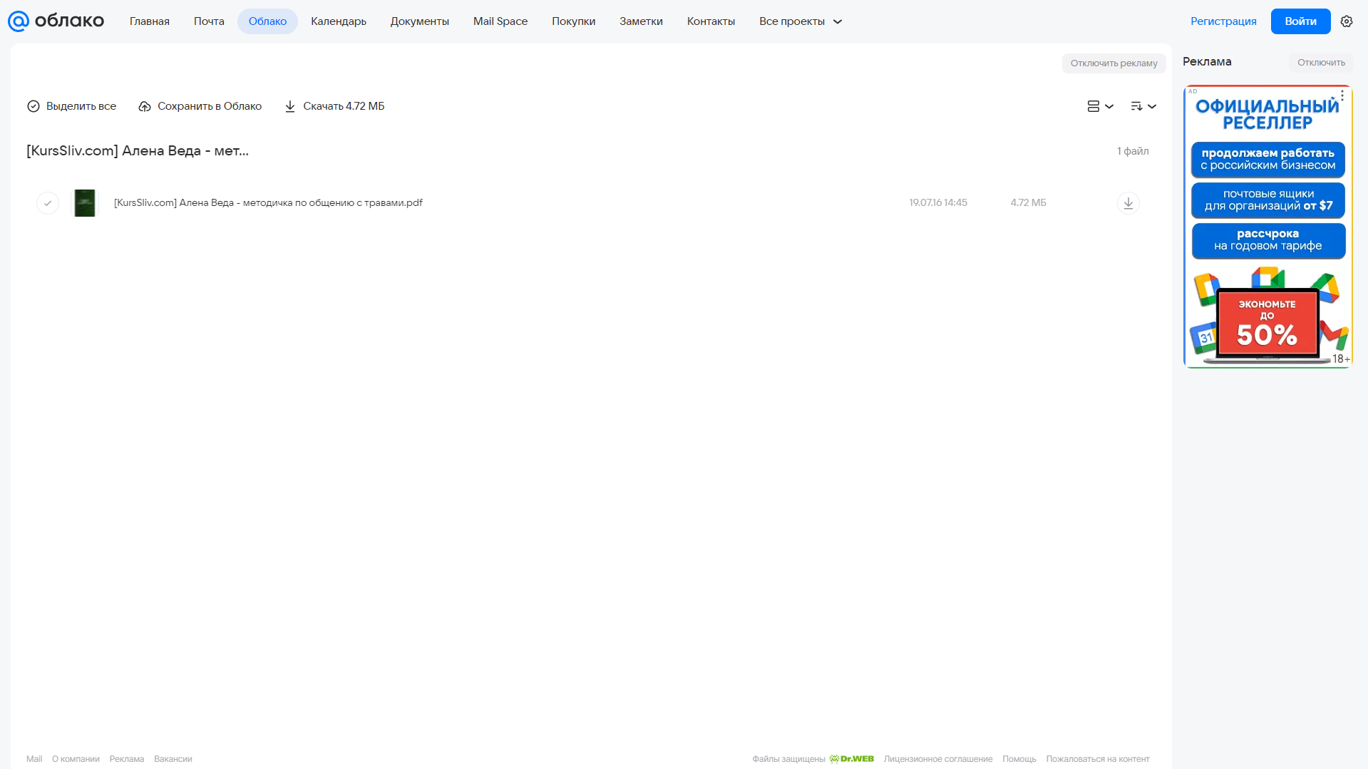The width and height of the screenshot is (1368, 769).
Task: Go to the Почта tab
Action: pyautogui.click(x=209, y=21)
